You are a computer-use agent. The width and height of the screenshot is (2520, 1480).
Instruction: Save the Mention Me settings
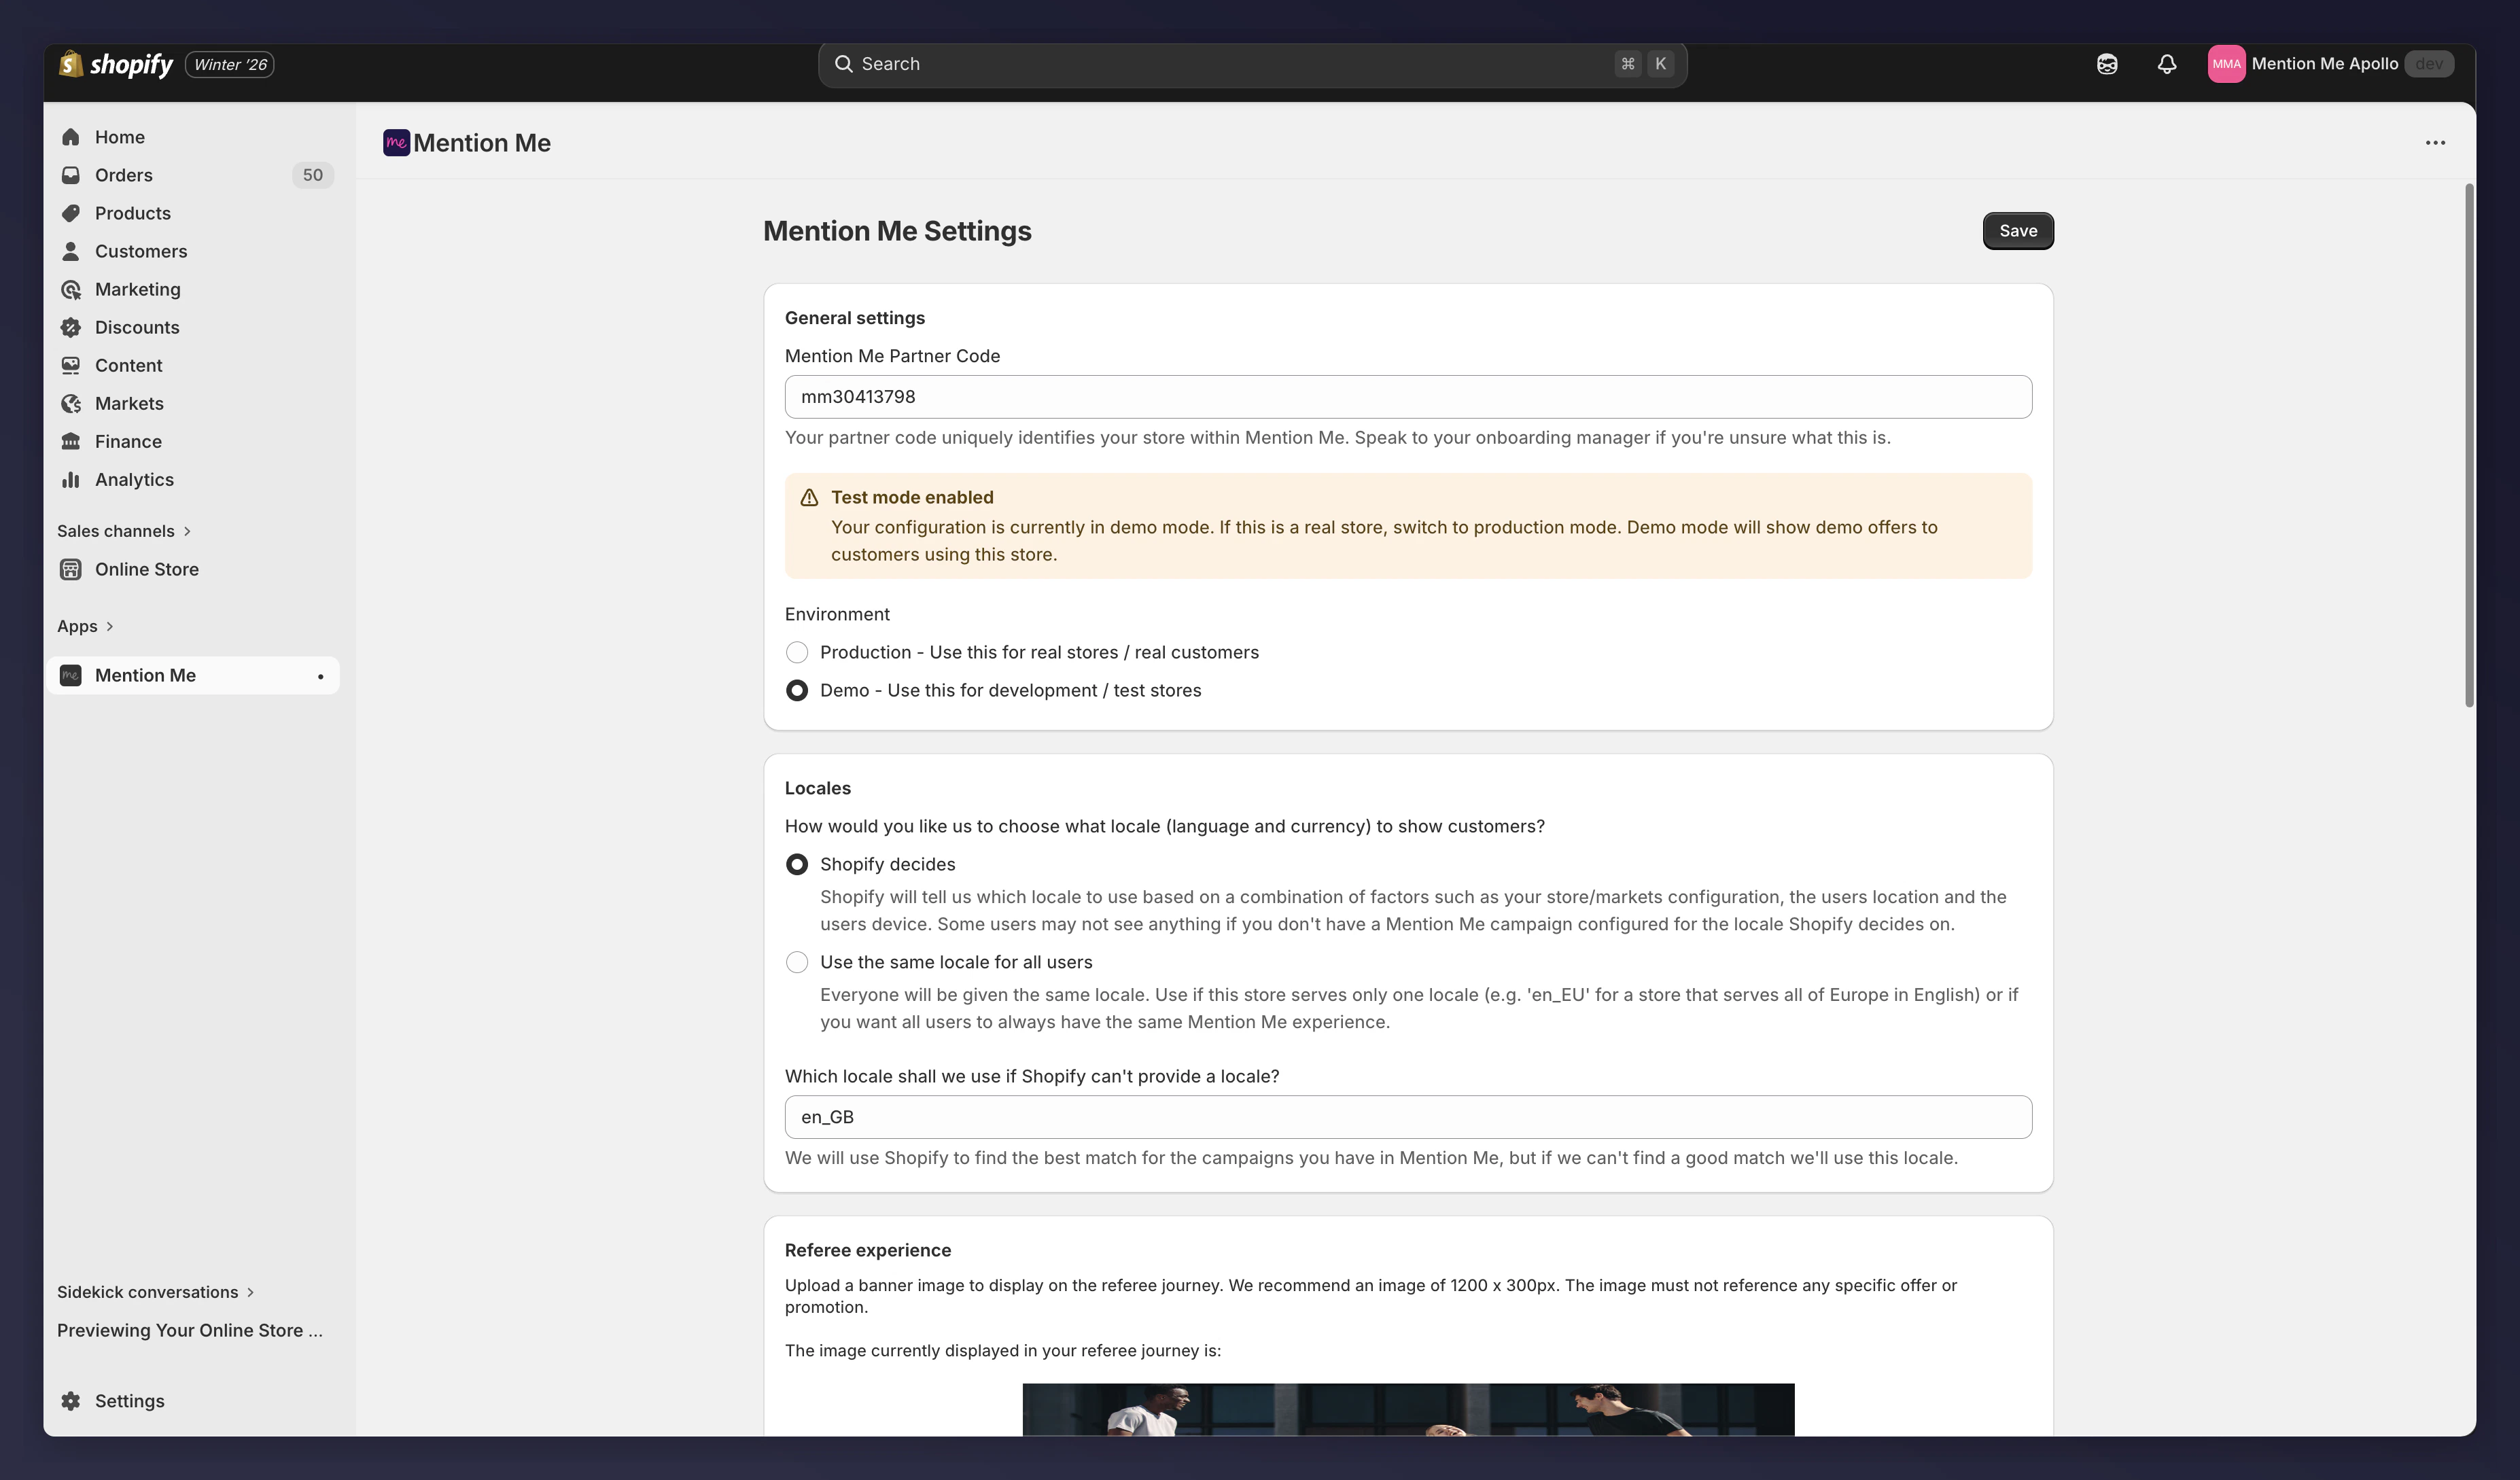click(2018, 231)
